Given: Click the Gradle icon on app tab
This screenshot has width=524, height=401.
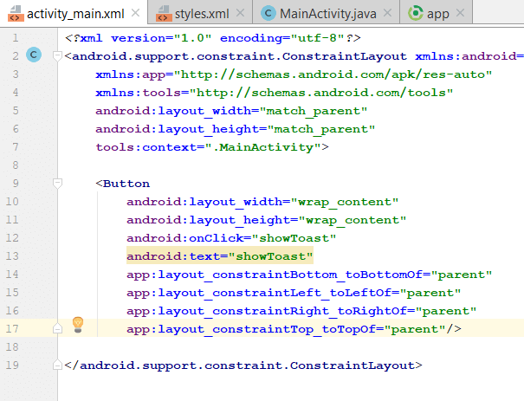Looking at the screenshot, I should point(416,13).
